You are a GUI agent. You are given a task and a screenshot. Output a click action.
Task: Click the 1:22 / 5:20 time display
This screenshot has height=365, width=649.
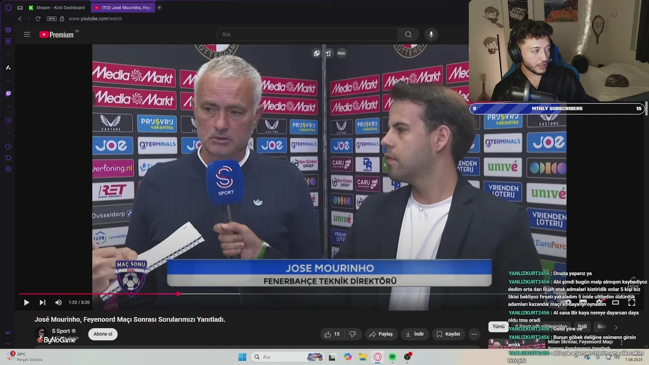(79, 303)
